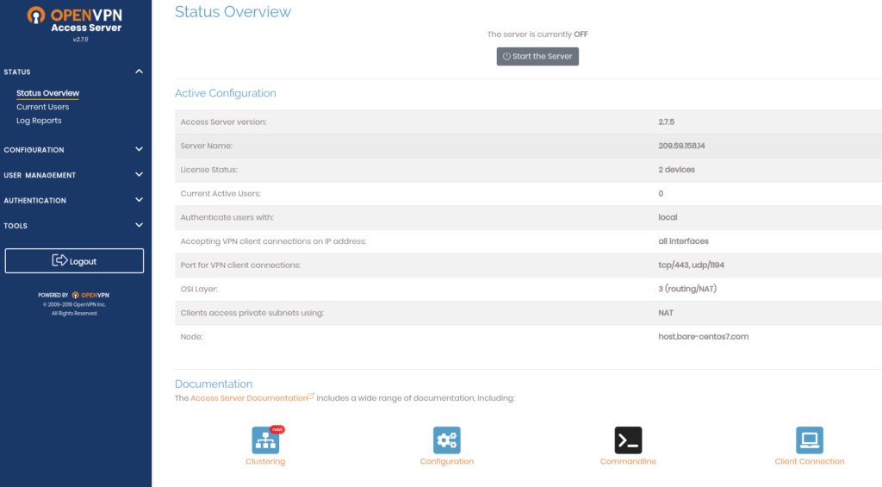Go to Log Reports

(x=39, y=121)
